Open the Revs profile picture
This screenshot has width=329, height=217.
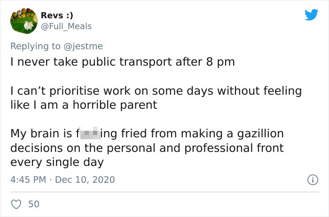click(23, 21)
